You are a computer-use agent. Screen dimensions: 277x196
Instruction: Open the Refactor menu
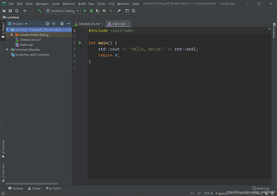coord(68,3)
